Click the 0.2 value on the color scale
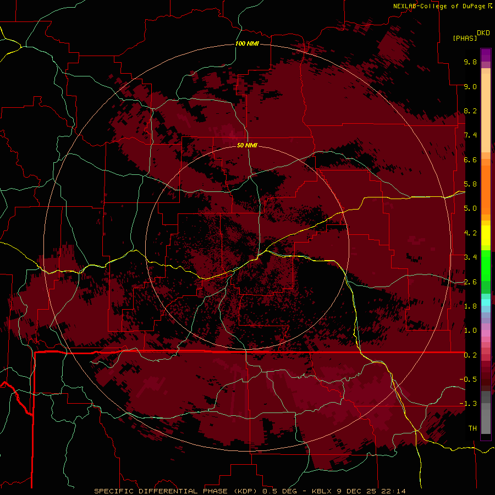 coord(470,355)
